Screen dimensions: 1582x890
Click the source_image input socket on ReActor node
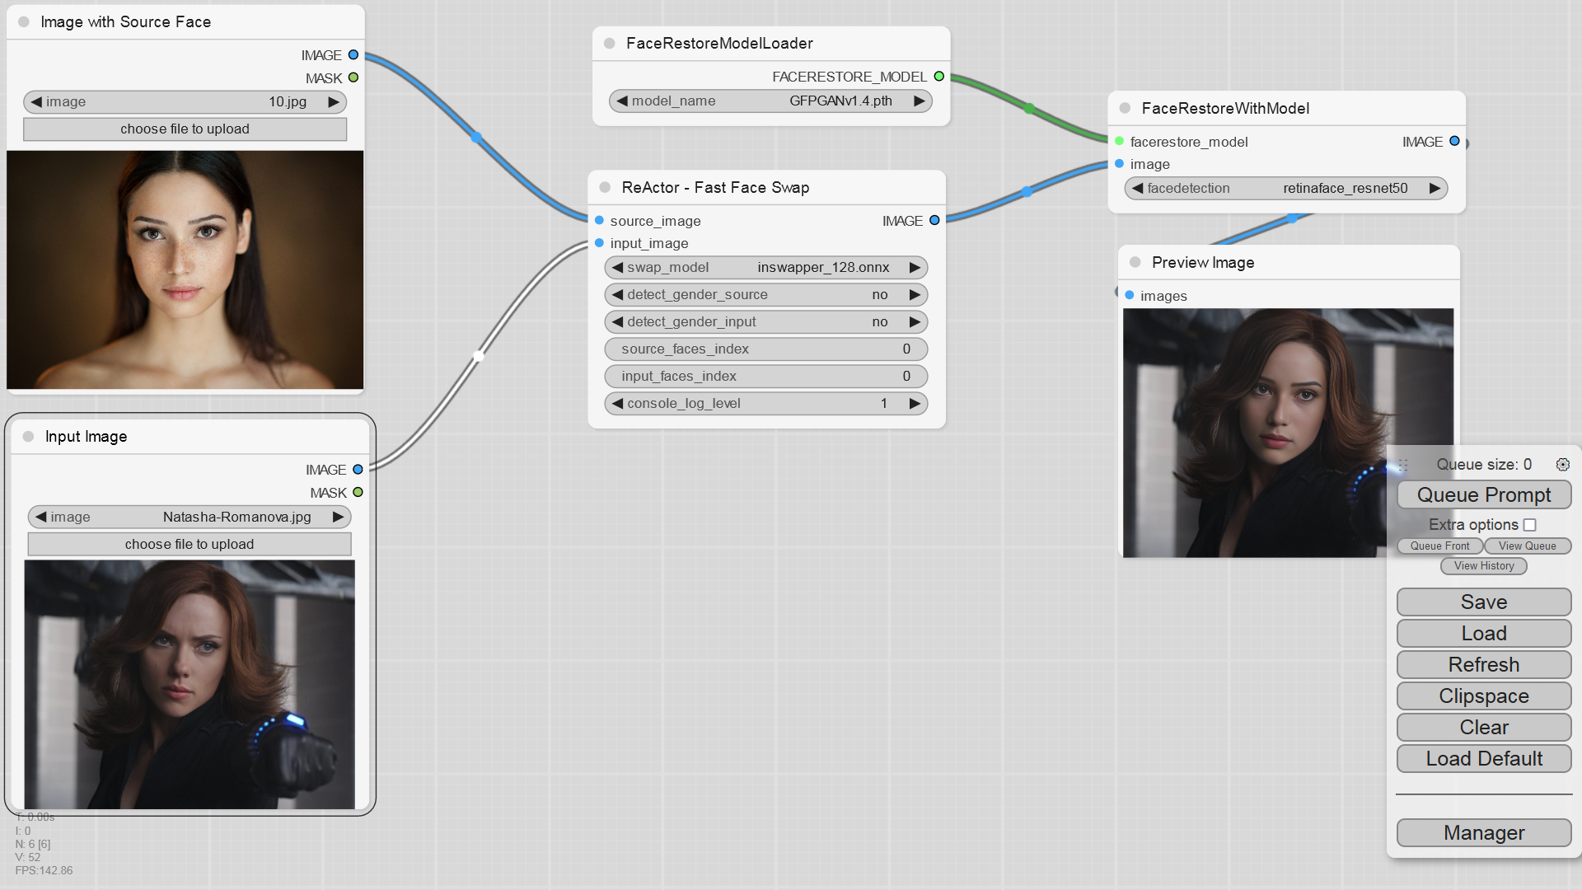pyautogui.click(x=598, y=221)
